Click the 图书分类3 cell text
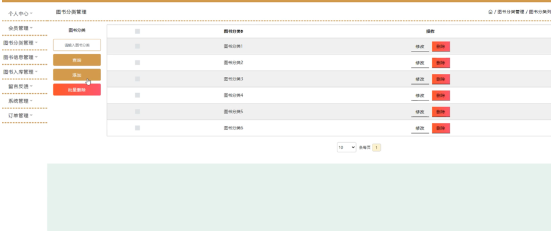This screenshot has height=231, width=551. pyautogui.click(x=233, y=79)
